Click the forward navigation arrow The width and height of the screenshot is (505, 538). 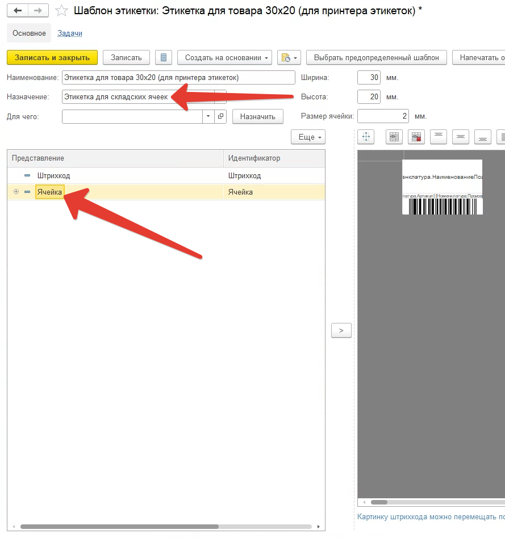38,11
